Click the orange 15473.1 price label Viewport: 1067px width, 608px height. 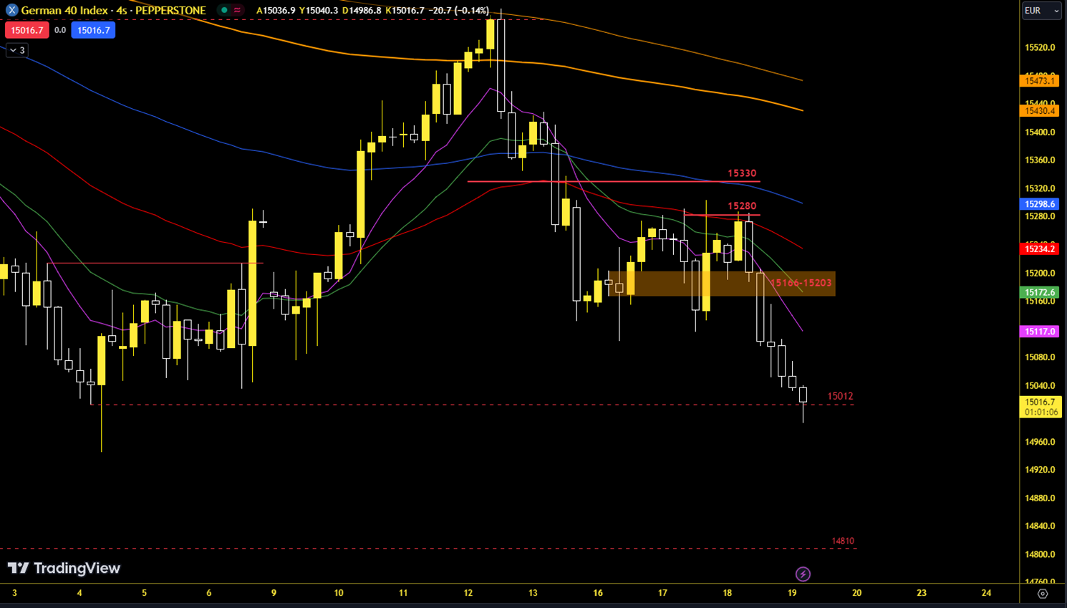point(1039,81)
